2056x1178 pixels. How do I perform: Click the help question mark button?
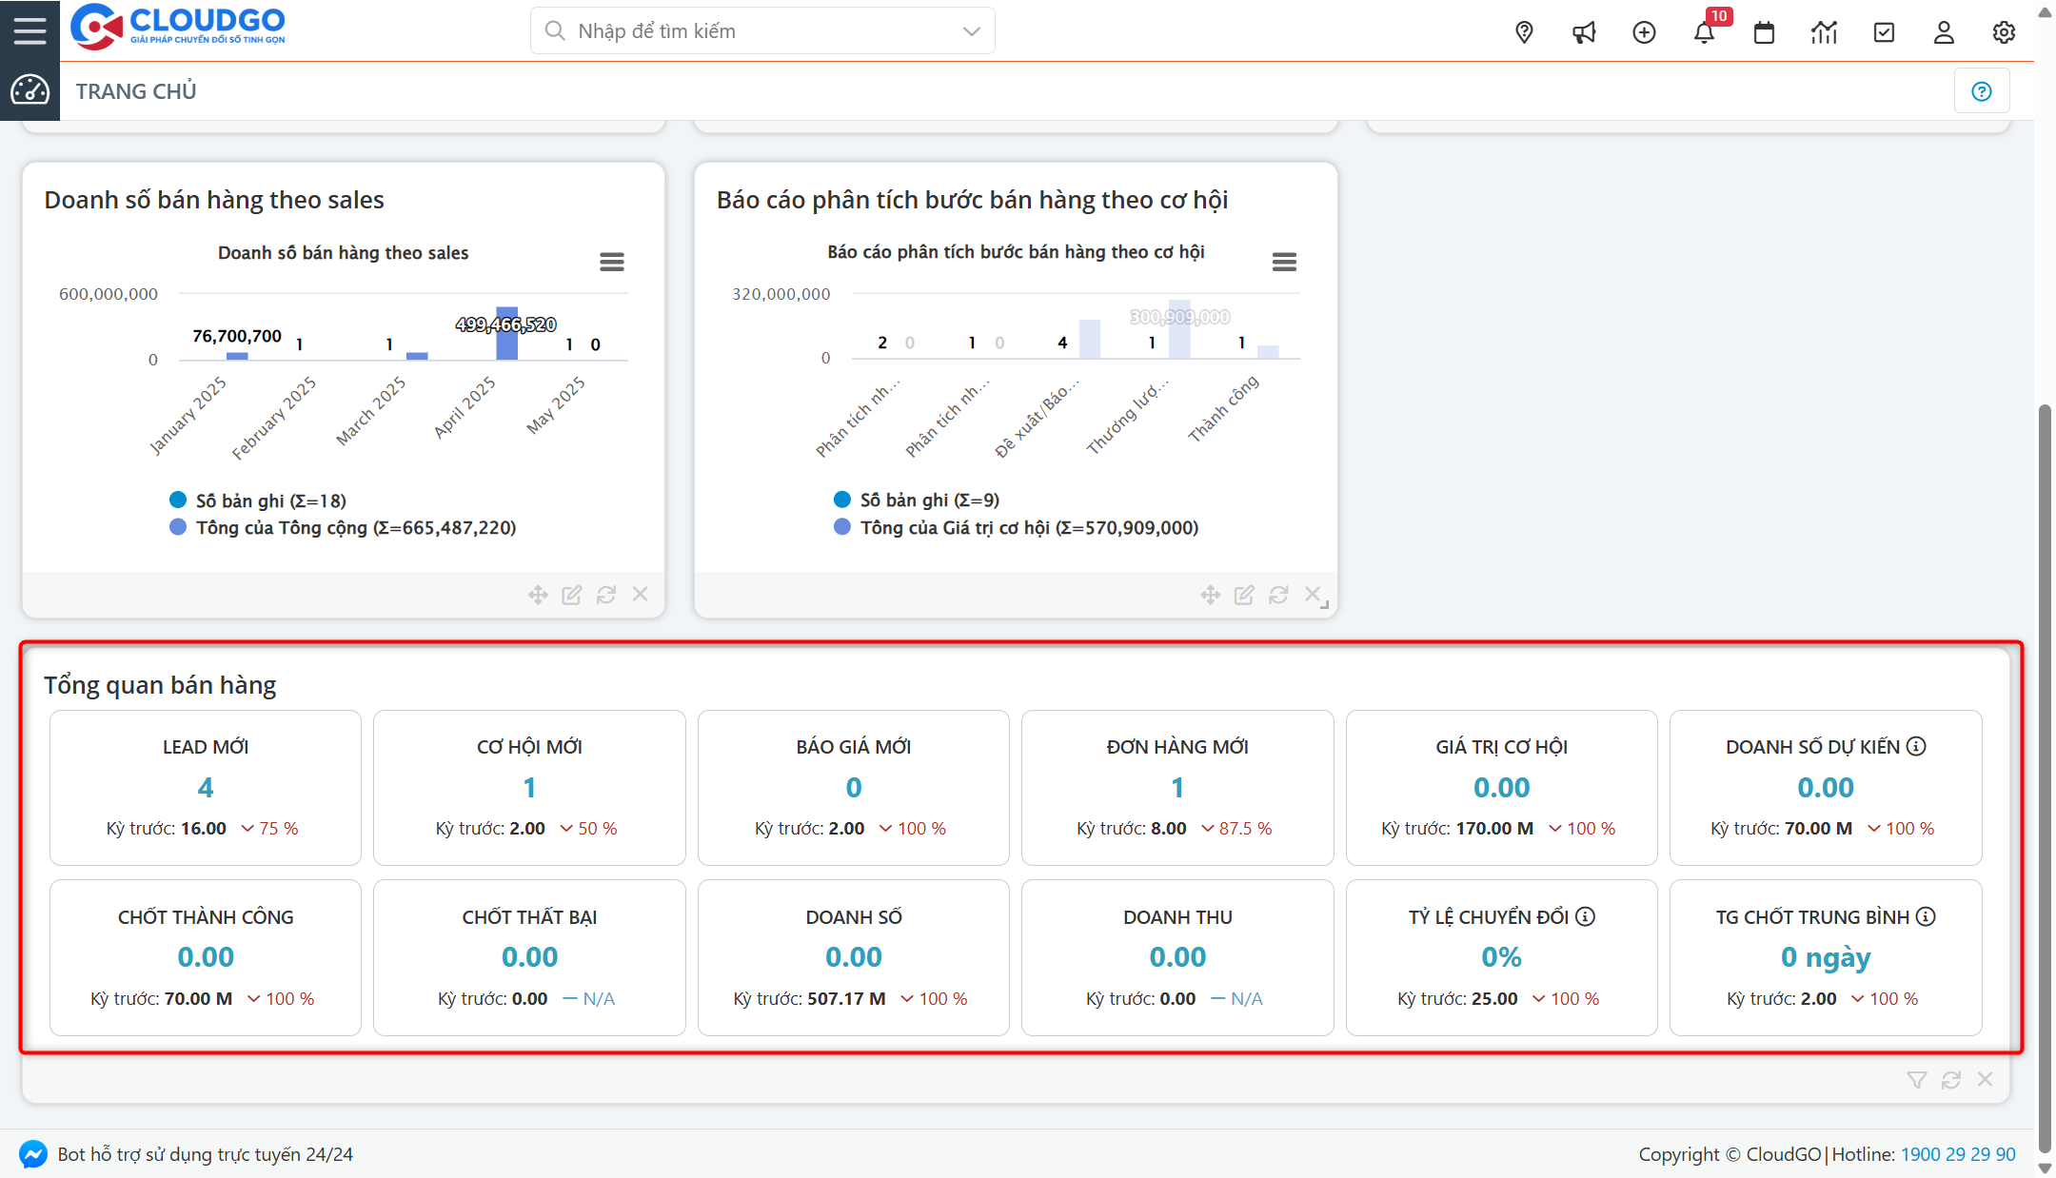[1982, 91]
